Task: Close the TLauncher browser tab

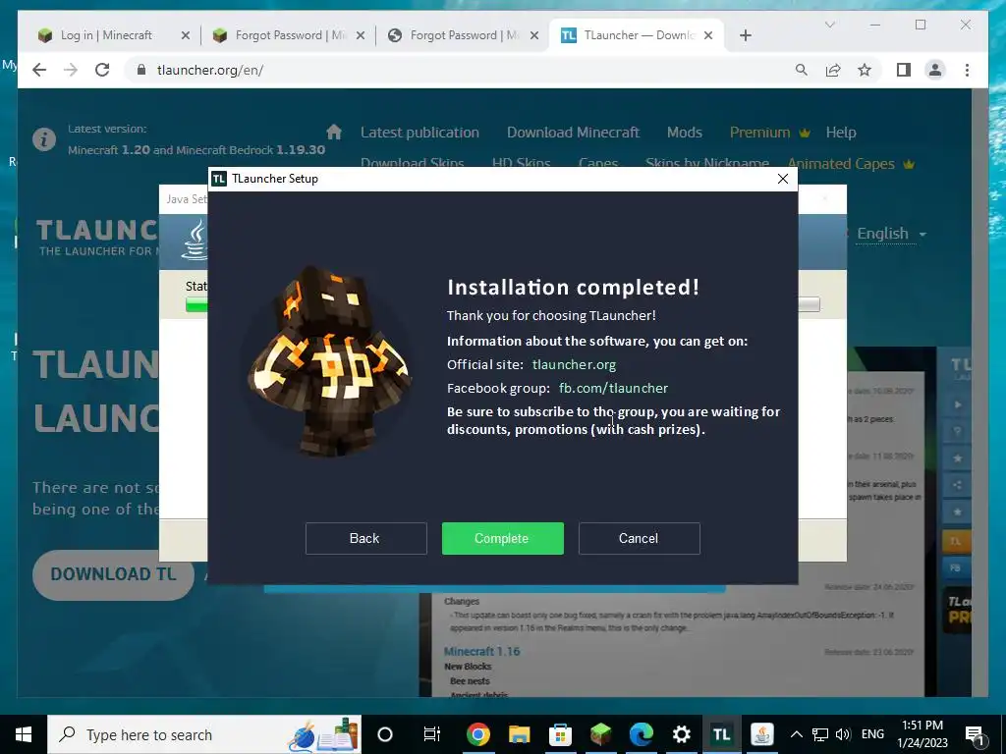Action: [x=708, y=35]
